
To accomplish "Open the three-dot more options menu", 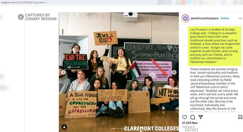I will point(240,19).
